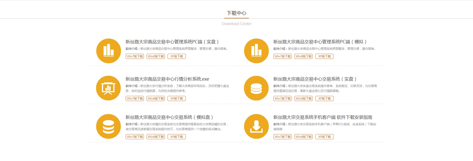Download Win7 version of 行情分析系统.exe
The width and height of the screenshot is (473, 161).
pos(135,99)
